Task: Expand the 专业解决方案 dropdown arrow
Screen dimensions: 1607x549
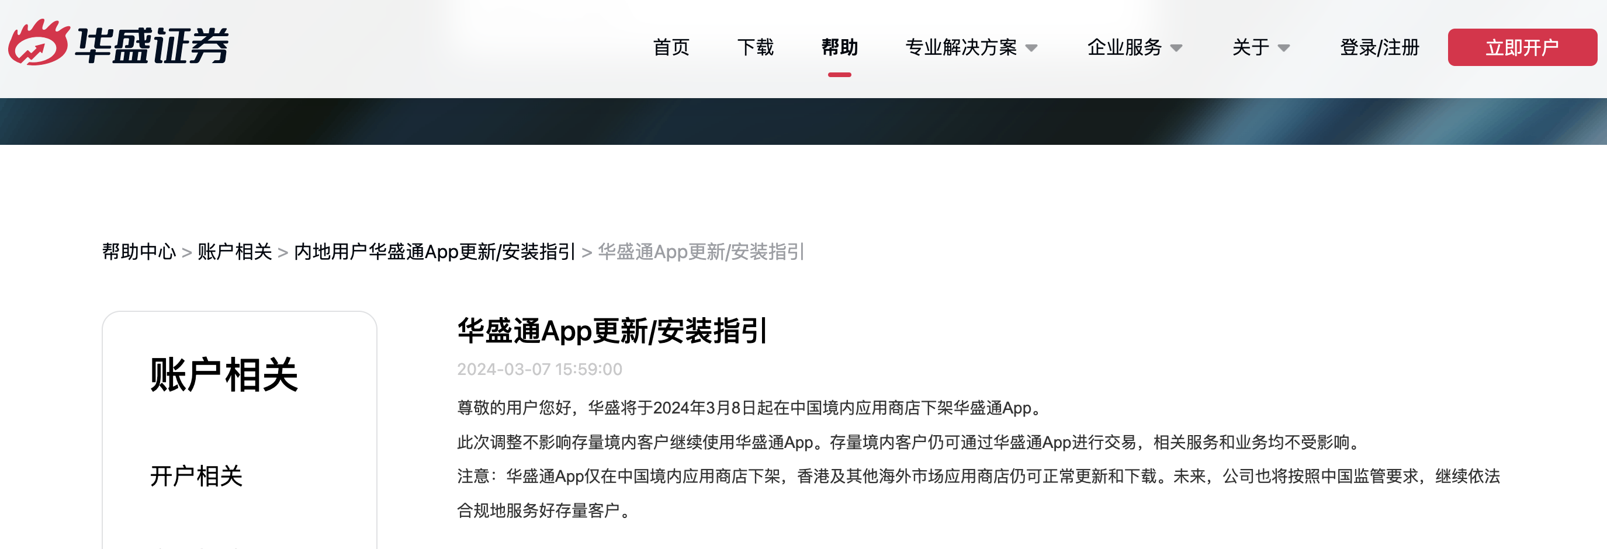Action: (x=1033, y=47)
